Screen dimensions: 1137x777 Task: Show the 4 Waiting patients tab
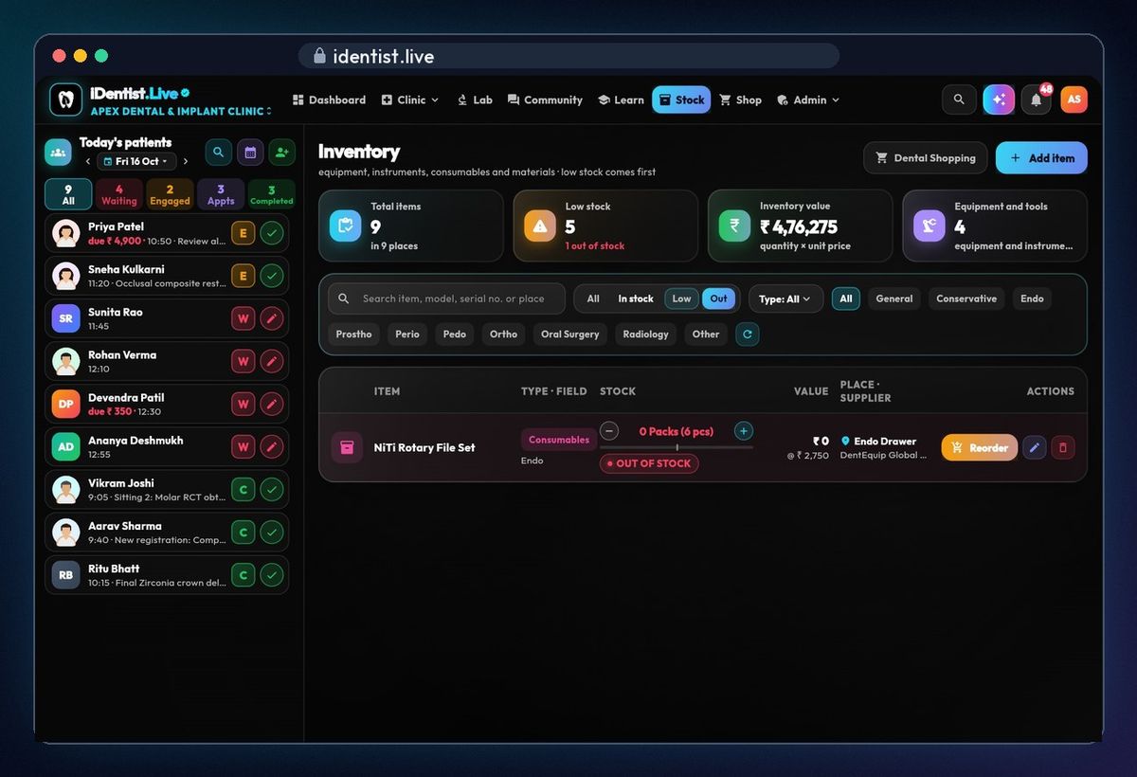119,194
